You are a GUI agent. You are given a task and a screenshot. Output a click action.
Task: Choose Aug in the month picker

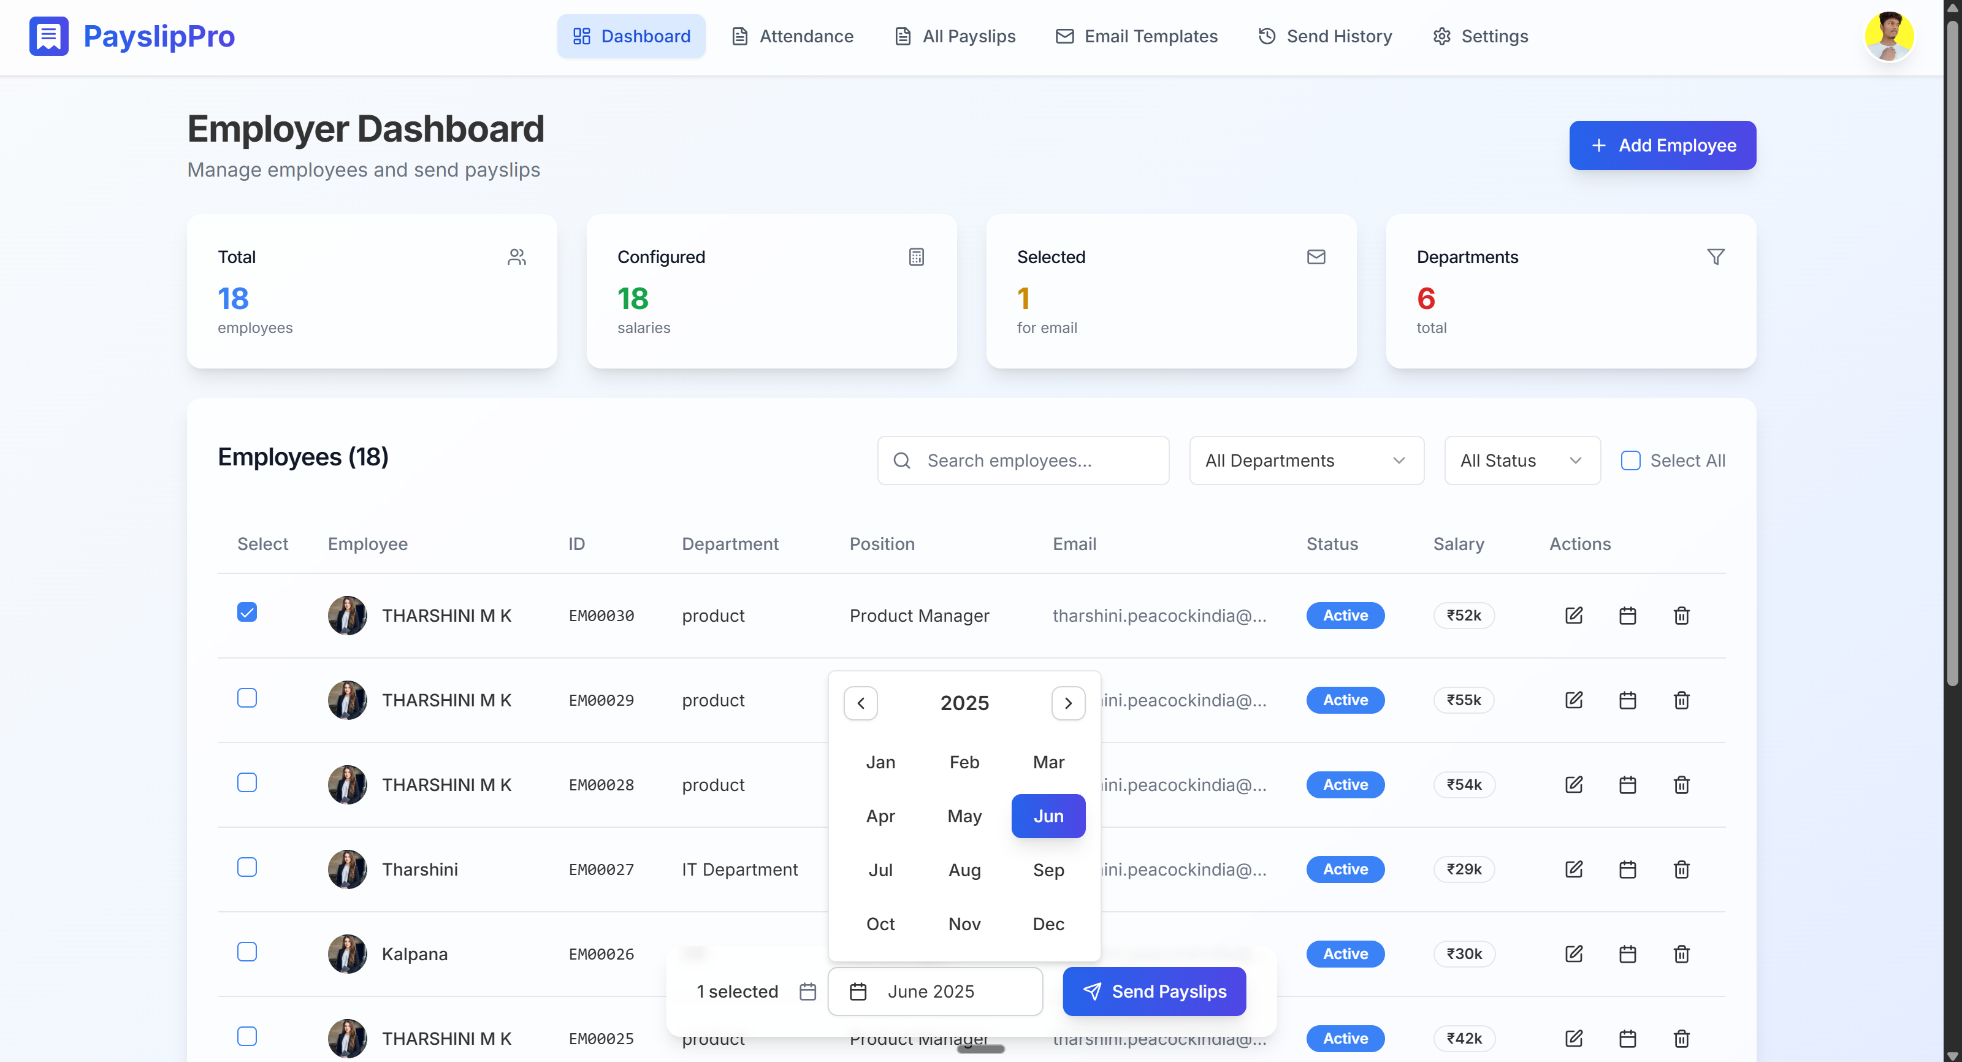pos(964,869)
